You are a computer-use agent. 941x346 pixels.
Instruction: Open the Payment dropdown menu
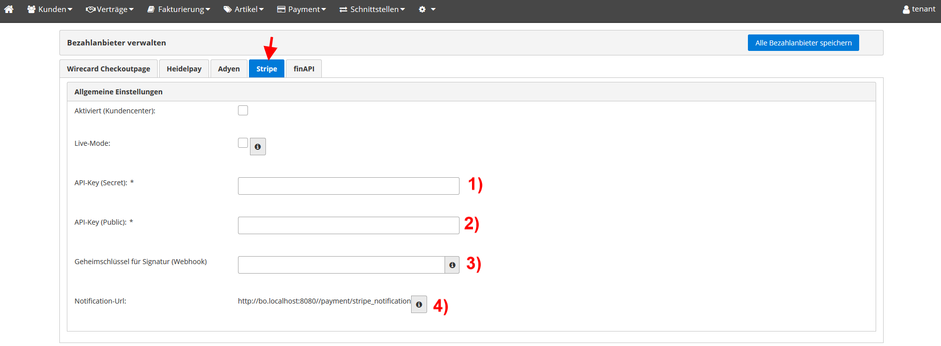pyautogui.click(x=301, y=9)
